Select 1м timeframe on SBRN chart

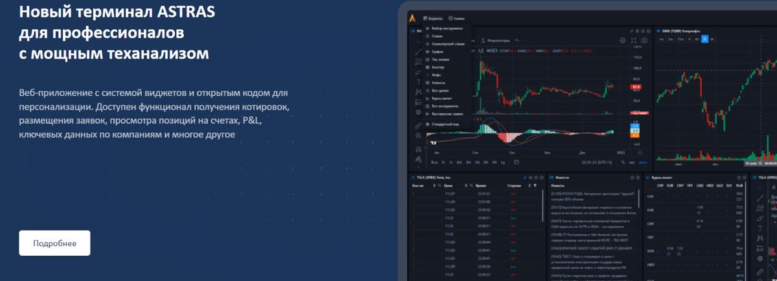point(662,39)
